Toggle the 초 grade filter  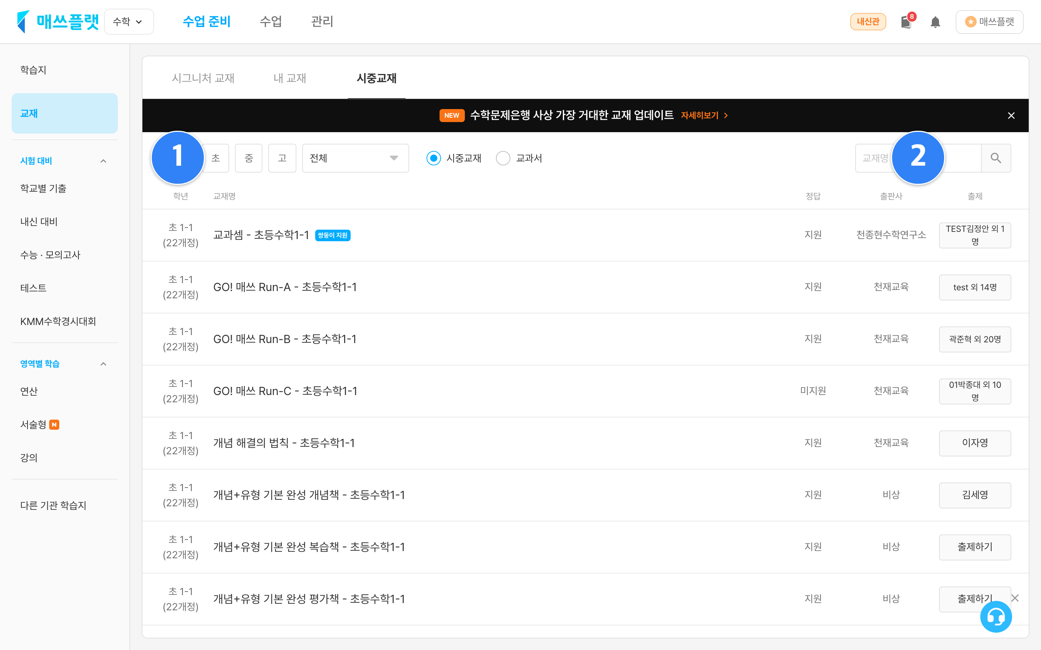click(x=216, y=158)
